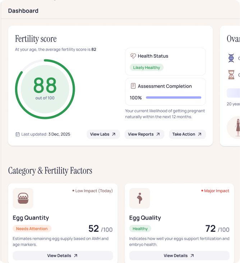View Details for Egg Quality

tap(179, 256)
